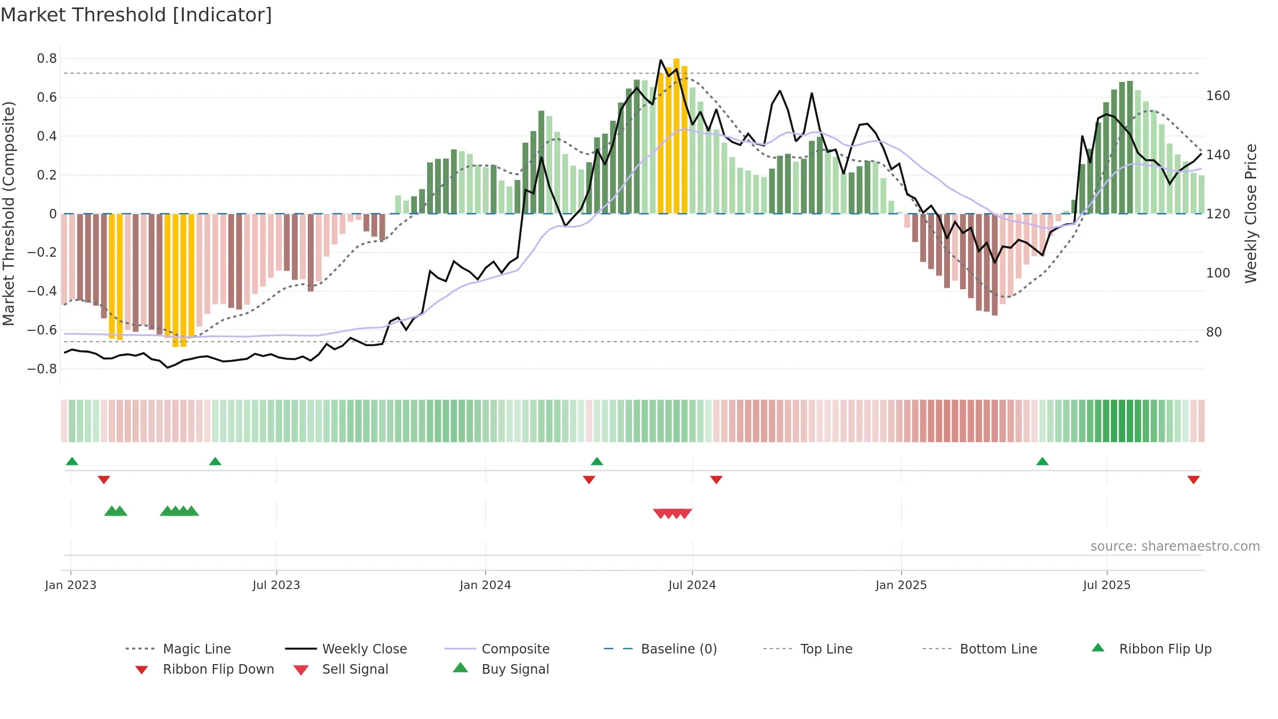Screen dimensions: 1278x719
Task: Click the Jul 2025 x-axis label
Action: (x=1107, y=585)
